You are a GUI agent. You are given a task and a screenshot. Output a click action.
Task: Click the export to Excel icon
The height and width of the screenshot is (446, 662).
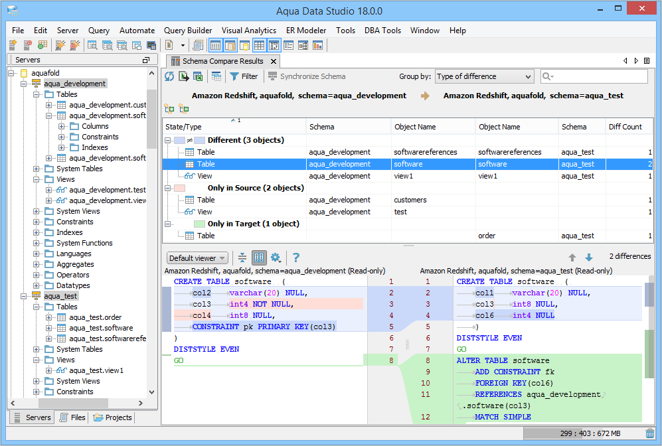(x=198, y=76)
